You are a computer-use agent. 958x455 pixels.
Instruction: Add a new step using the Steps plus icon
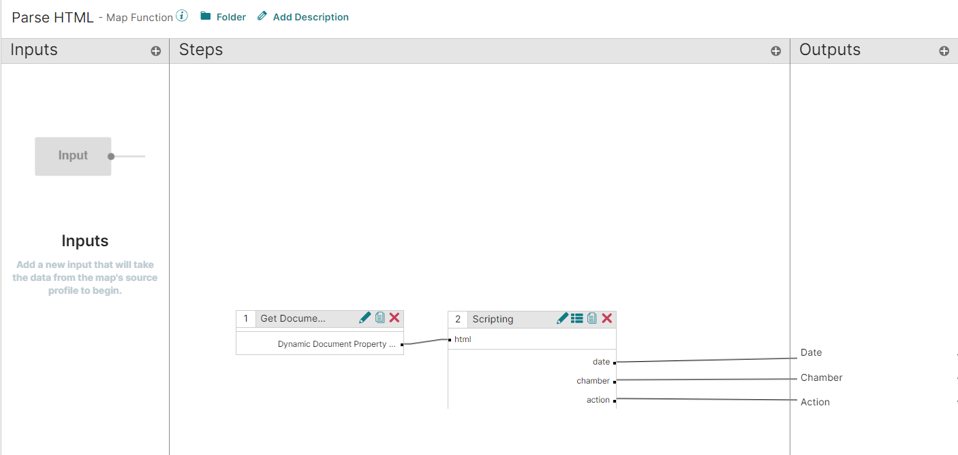click(775, 51)
